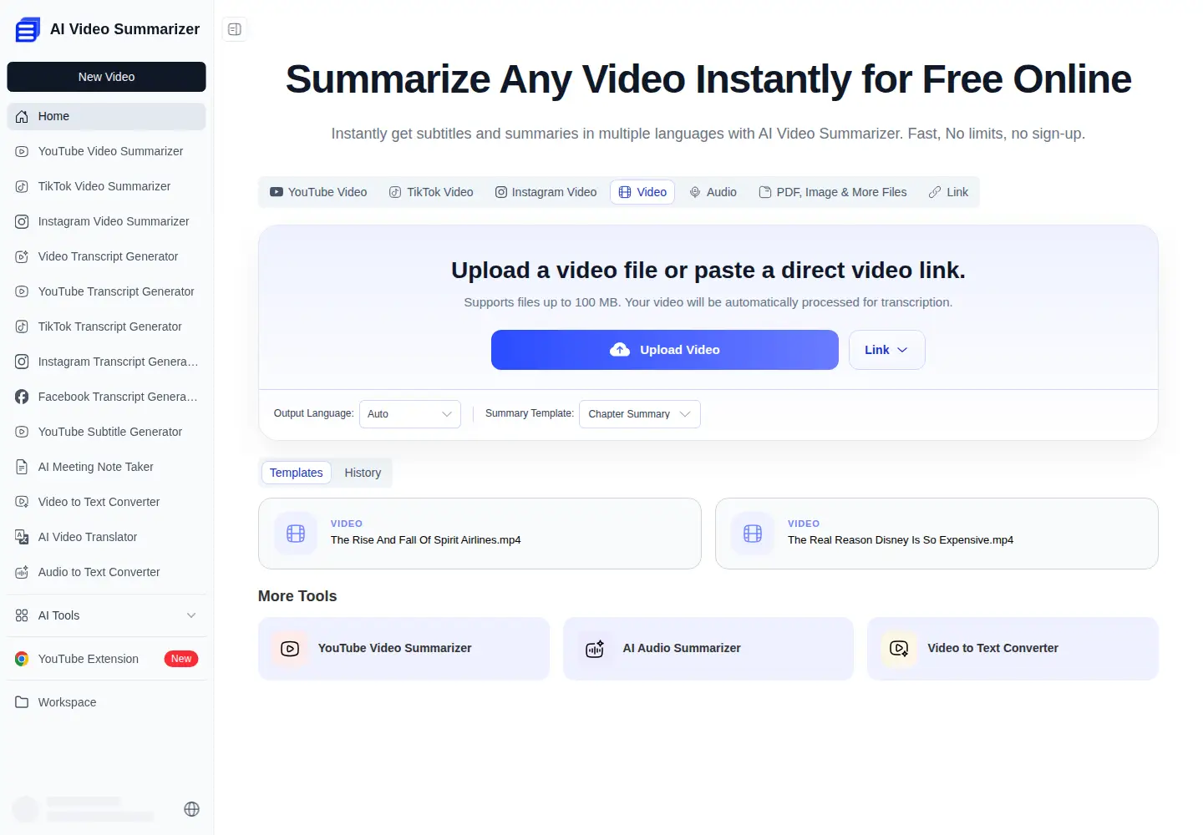Image resolution: width=1203 pixels, height=835 pixels.
Task: Click the globe language icon
Action: click(x=191, y=809)
